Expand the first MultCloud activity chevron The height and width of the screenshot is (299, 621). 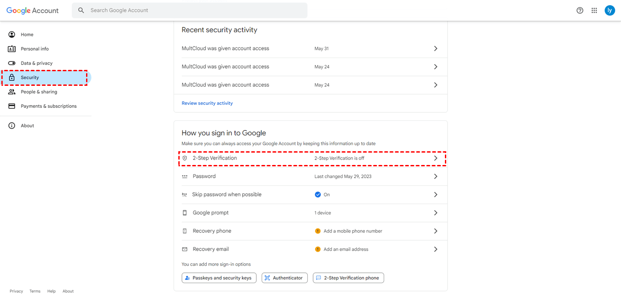click(436, 49)
